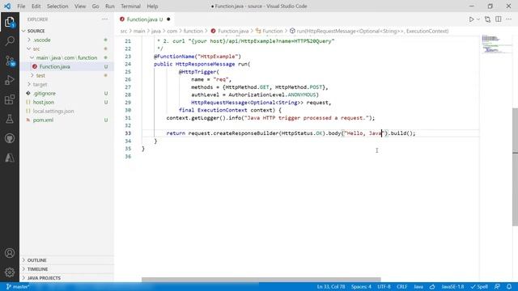Viewport: 518px width, 291px height.
Task: Change indentation via Spaces: 4
Action: [x=361, y=287]
